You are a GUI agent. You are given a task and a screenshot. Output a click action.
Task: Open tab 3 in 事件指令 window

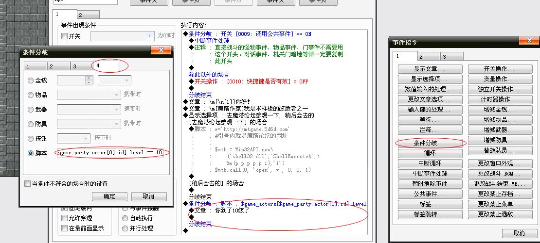click(x=452, y=57)
